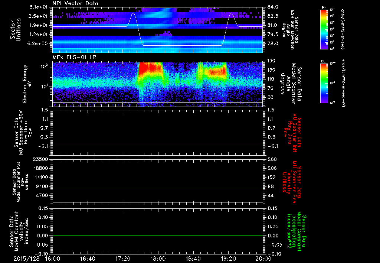Viewport: 380px width, 263px height.
Task: Select the 19:20 time axis label
Action: [x=228, y=258]
